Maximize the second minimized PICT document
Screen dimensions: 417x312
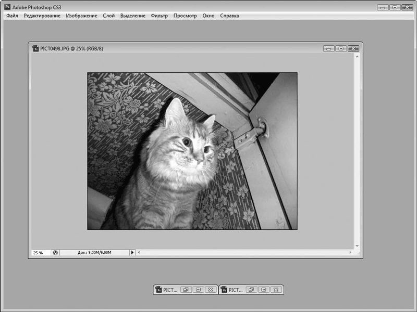pos(263,290)
